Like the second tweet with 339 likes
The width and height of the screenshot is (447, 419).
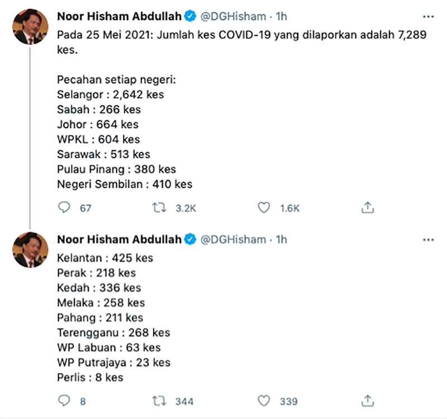tap(264, 401)
